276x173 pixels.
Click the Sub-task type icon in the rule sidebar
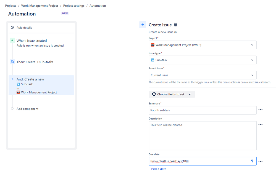[x=18, y=84]
